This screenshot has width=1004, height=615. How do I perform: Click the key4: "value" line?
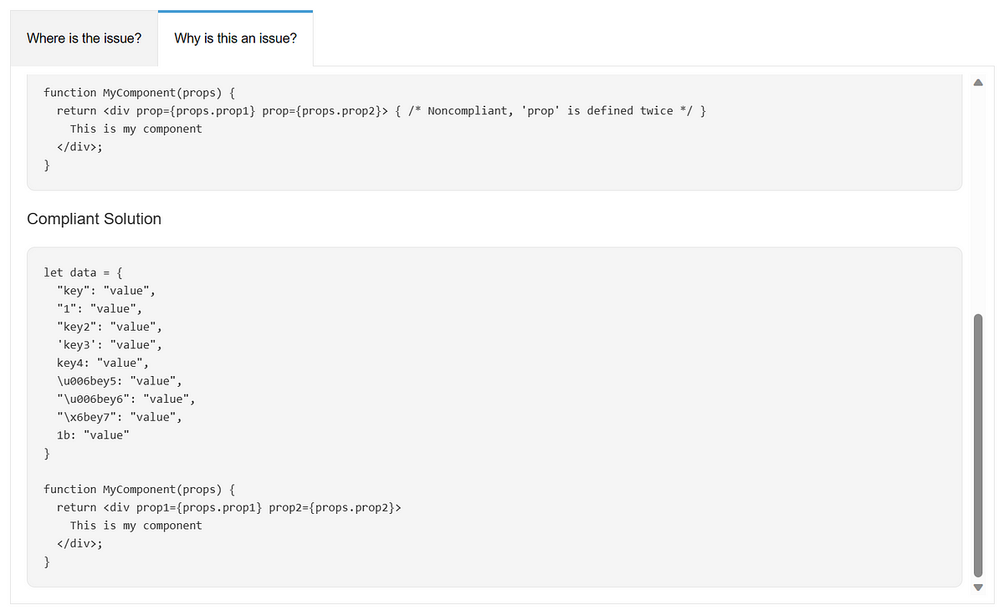(x=103, y=363)
